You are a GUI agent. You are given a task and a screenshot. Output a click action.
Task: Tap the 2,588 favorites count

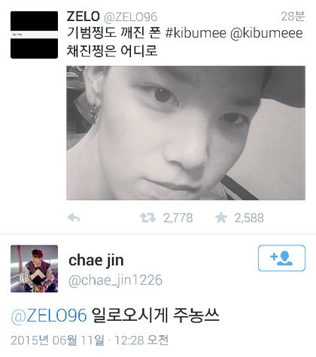coord(249,218)
